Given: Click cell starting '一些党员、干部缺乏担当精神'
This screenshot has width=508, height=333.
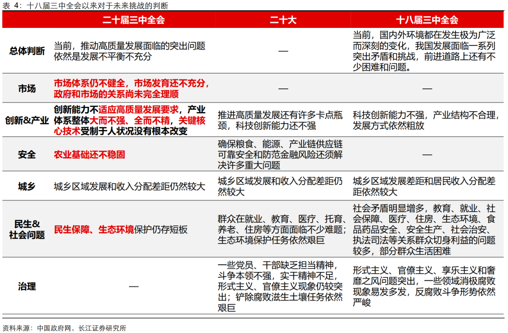Looking at the screenshot, I should (x=280, y=286).
